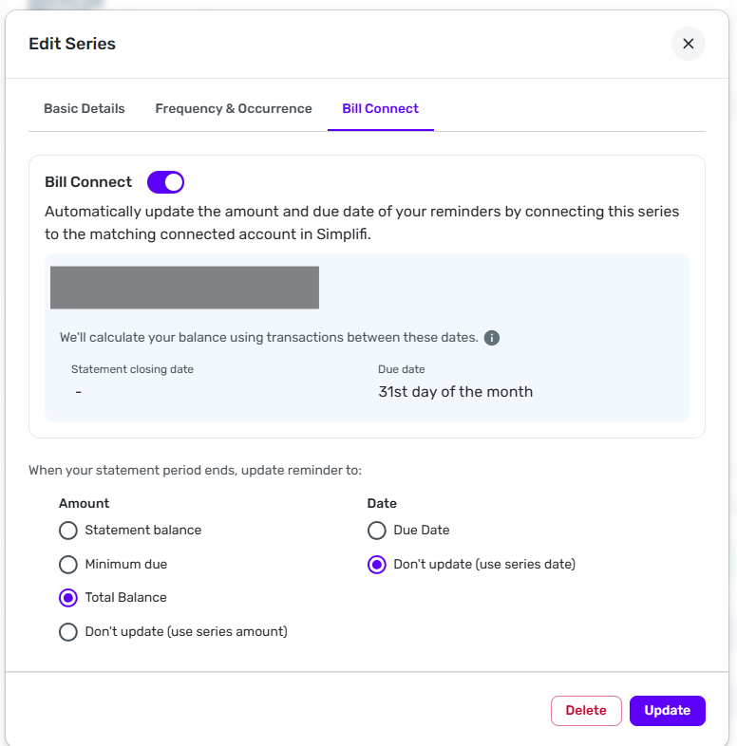Close the Edit Series dialog

688,44
